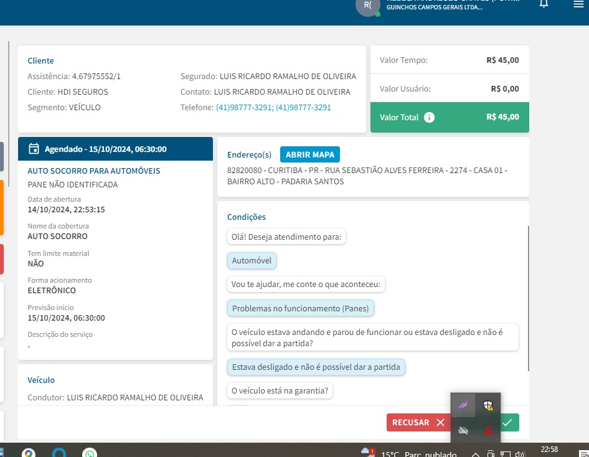This screenshot has height=457, width=589.
Task: Open the purple feather tray app
Action: (463, 405)
